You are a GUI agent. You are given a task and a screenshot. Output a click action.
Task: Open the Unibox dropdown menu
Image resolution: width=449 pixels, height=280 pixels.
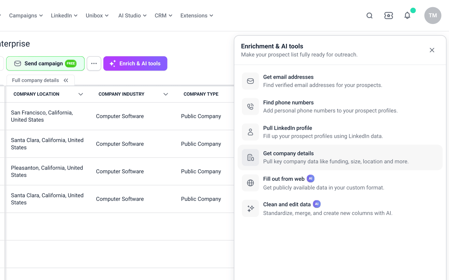pos(97,16)
